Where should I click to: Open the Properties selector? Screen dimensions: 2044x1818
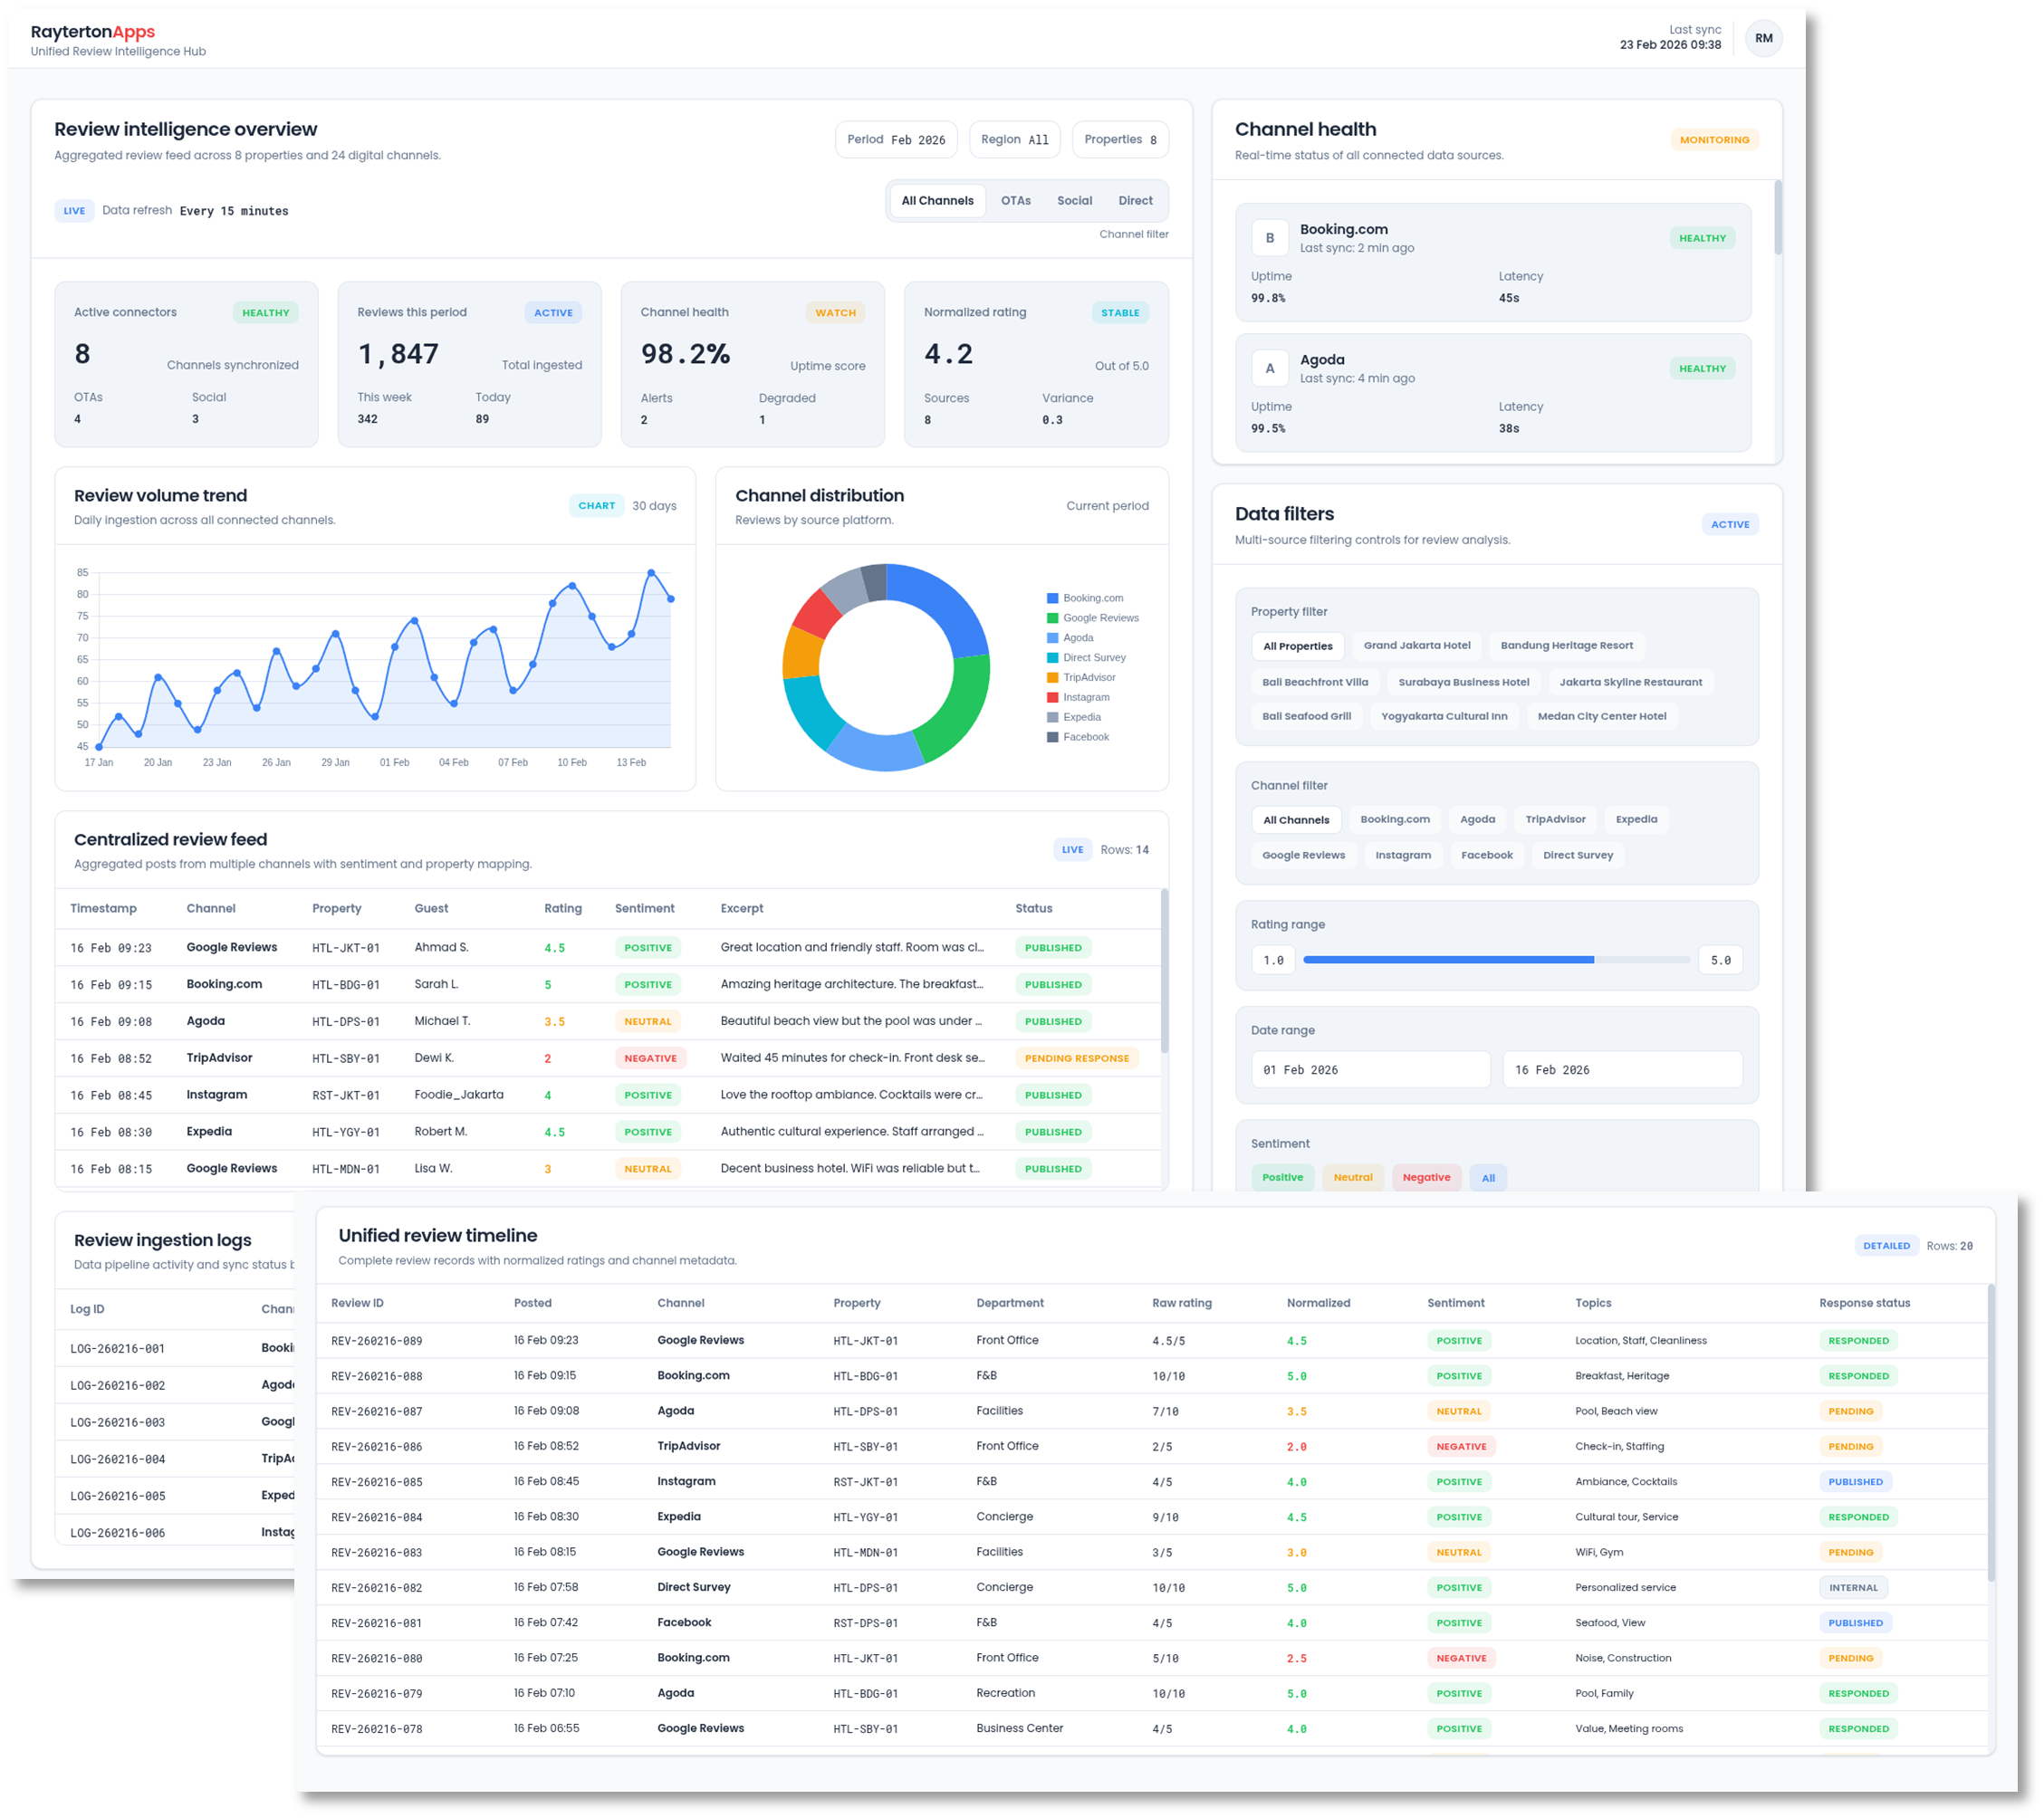tap(1120, 139)
